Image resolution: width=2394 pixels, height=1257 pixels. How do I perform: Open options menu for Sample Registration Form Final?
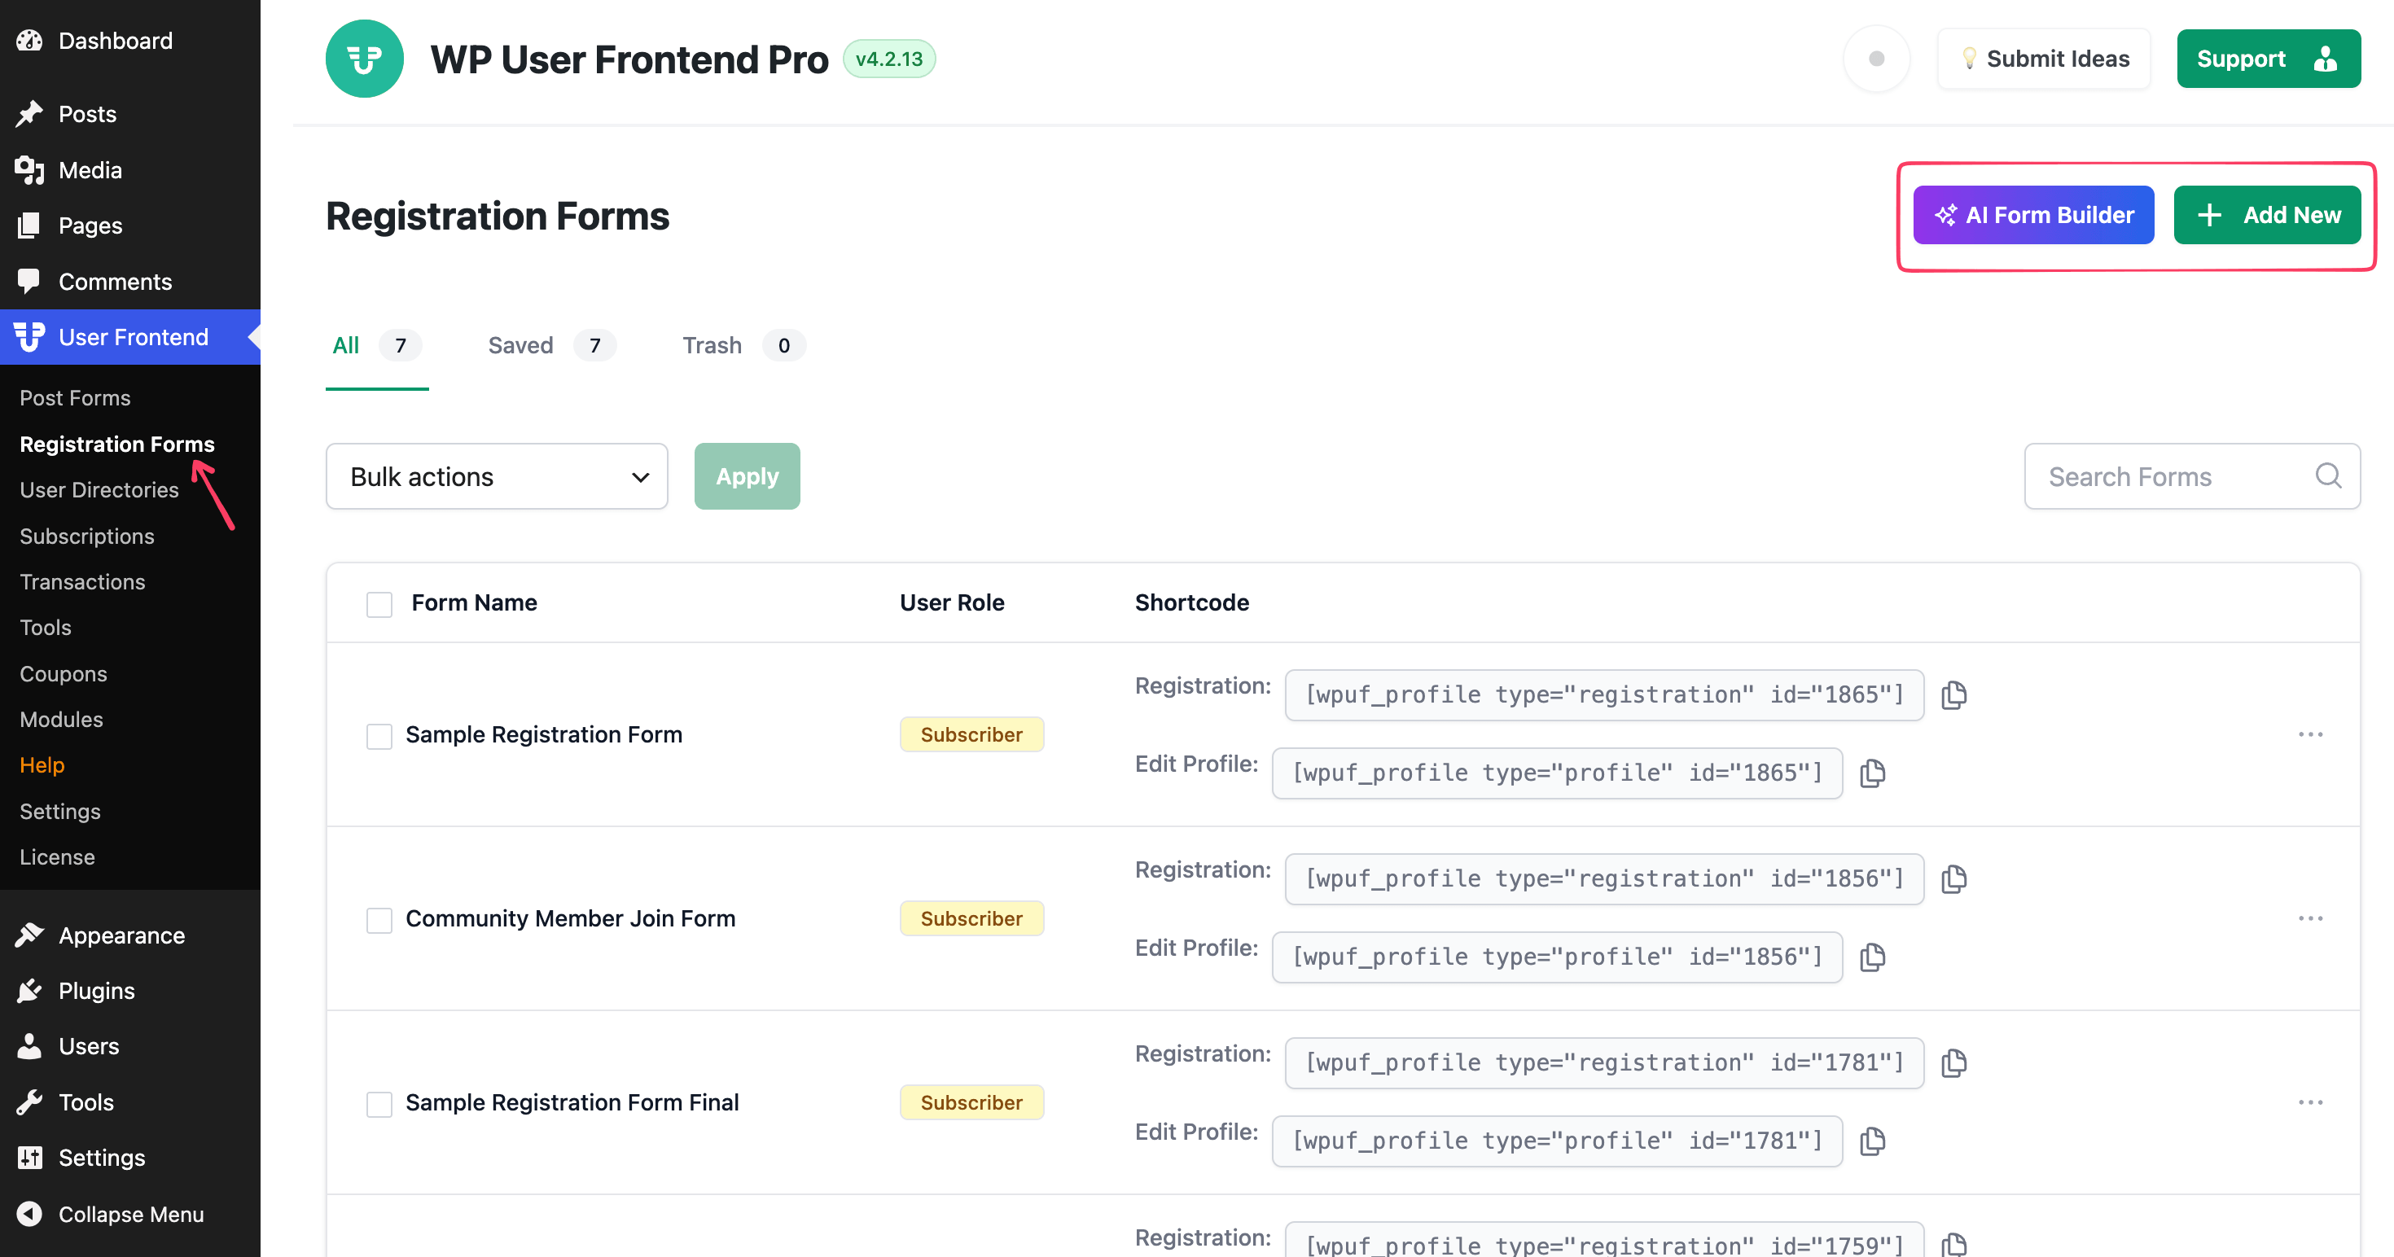click(2310, 1102)
